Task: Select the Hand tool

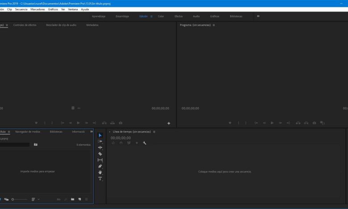Action: click(x=100, y=173)
